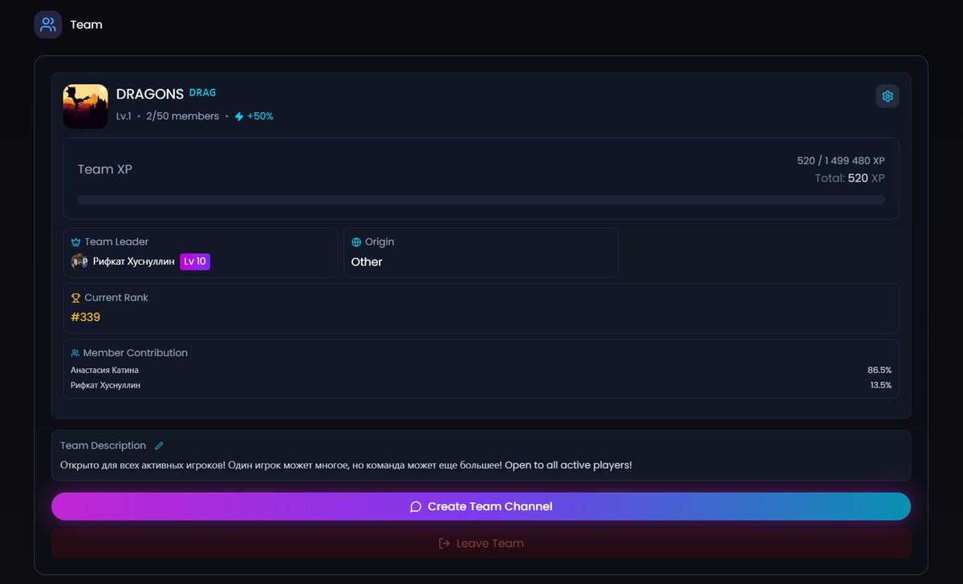Click the DRAGONS team avatar image

[85, 107]
